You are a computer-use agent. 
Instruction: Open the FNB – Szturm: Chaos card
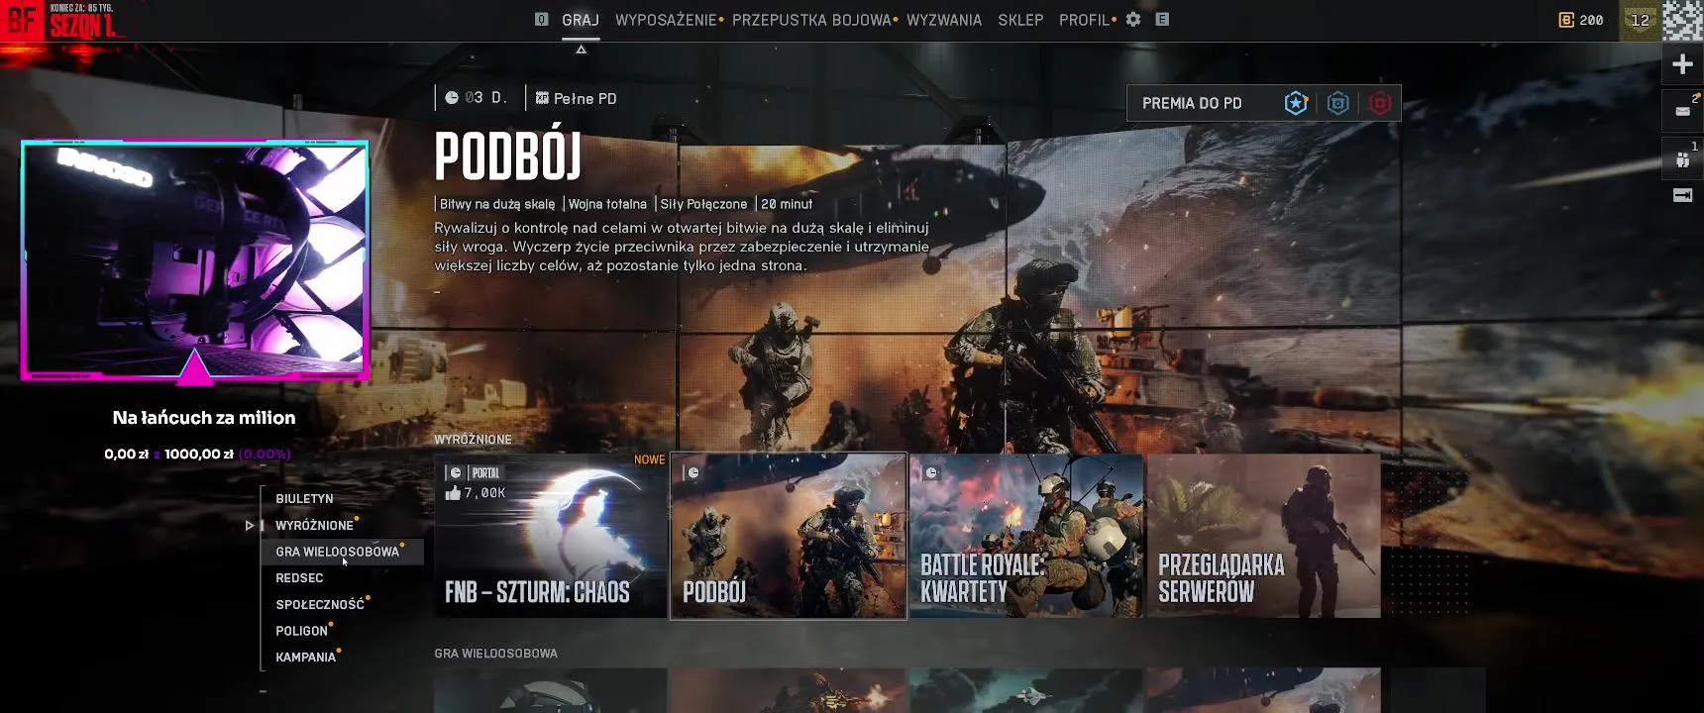coord(551,536)
